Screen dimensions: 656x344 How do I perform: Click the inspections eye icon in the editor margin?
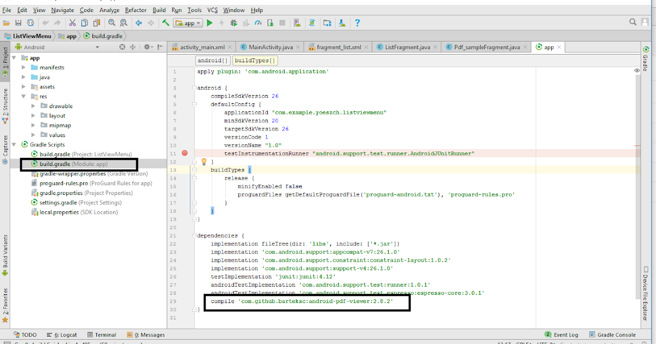636,70
